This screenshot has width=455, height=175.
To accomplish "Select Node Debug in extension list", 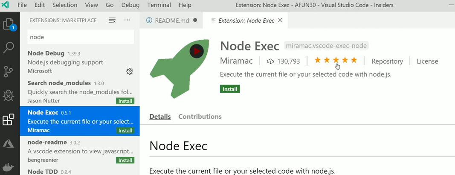I will 79,62.
